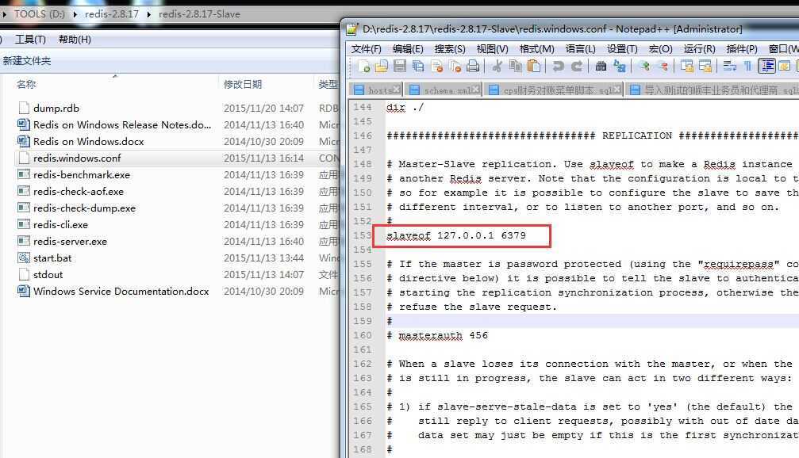Image resolution: width=799 pixels, height=458 pixels.
Task: Click redis-2.8.17 breadcrumb segment
Action: 112,13
